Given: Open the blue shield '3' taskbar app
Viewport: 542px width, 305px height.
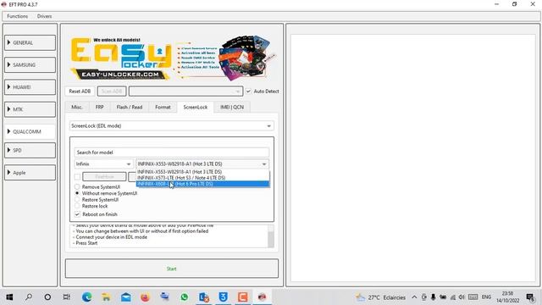Looking at the screenshot, I should point(223,297).
